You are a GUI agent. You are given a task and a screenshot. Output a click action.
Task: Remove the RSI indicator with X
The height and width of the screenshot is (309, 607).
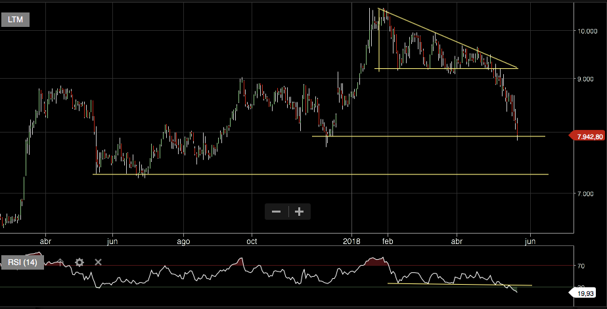tap(99, 262)
